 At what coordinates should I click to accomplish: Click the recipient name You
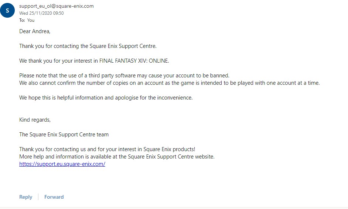click(x=31, y=20)
